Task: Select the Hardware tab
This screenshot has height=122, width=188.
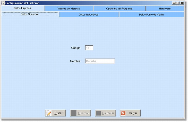Action: coord(165,8)
